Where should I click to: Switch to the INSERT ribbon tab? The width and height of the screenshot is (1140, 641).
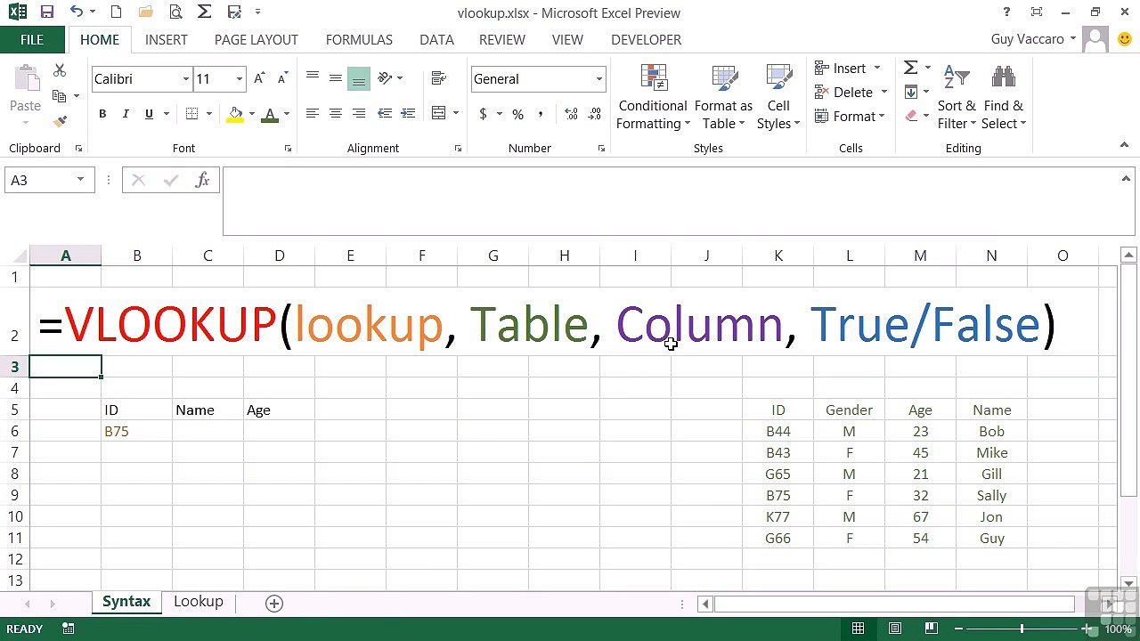tap(167, 39)
